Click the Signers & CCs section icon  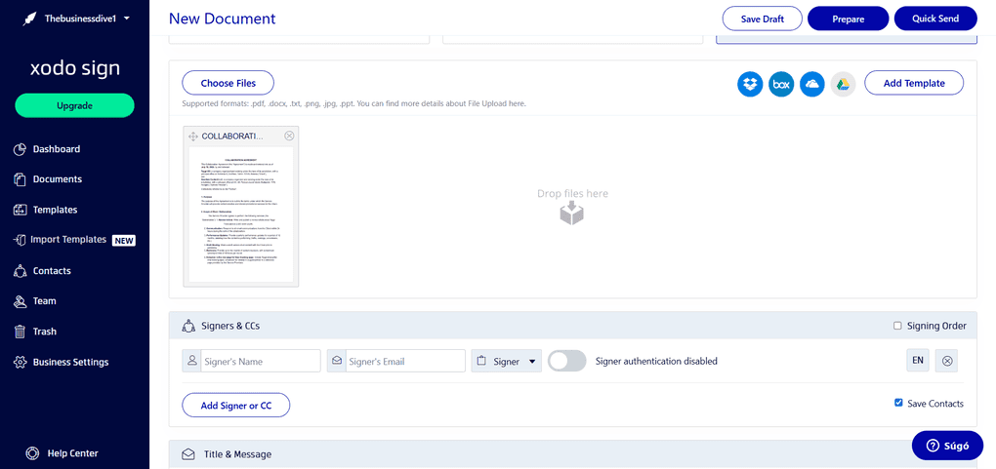(188, 326)
